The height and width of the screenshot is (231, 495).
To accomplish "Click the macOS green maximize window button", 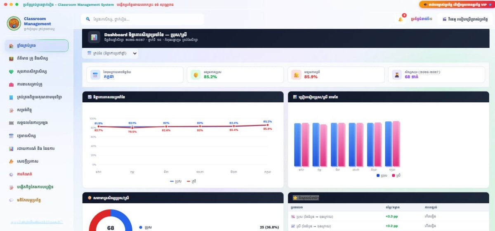I will coord(16,4).
